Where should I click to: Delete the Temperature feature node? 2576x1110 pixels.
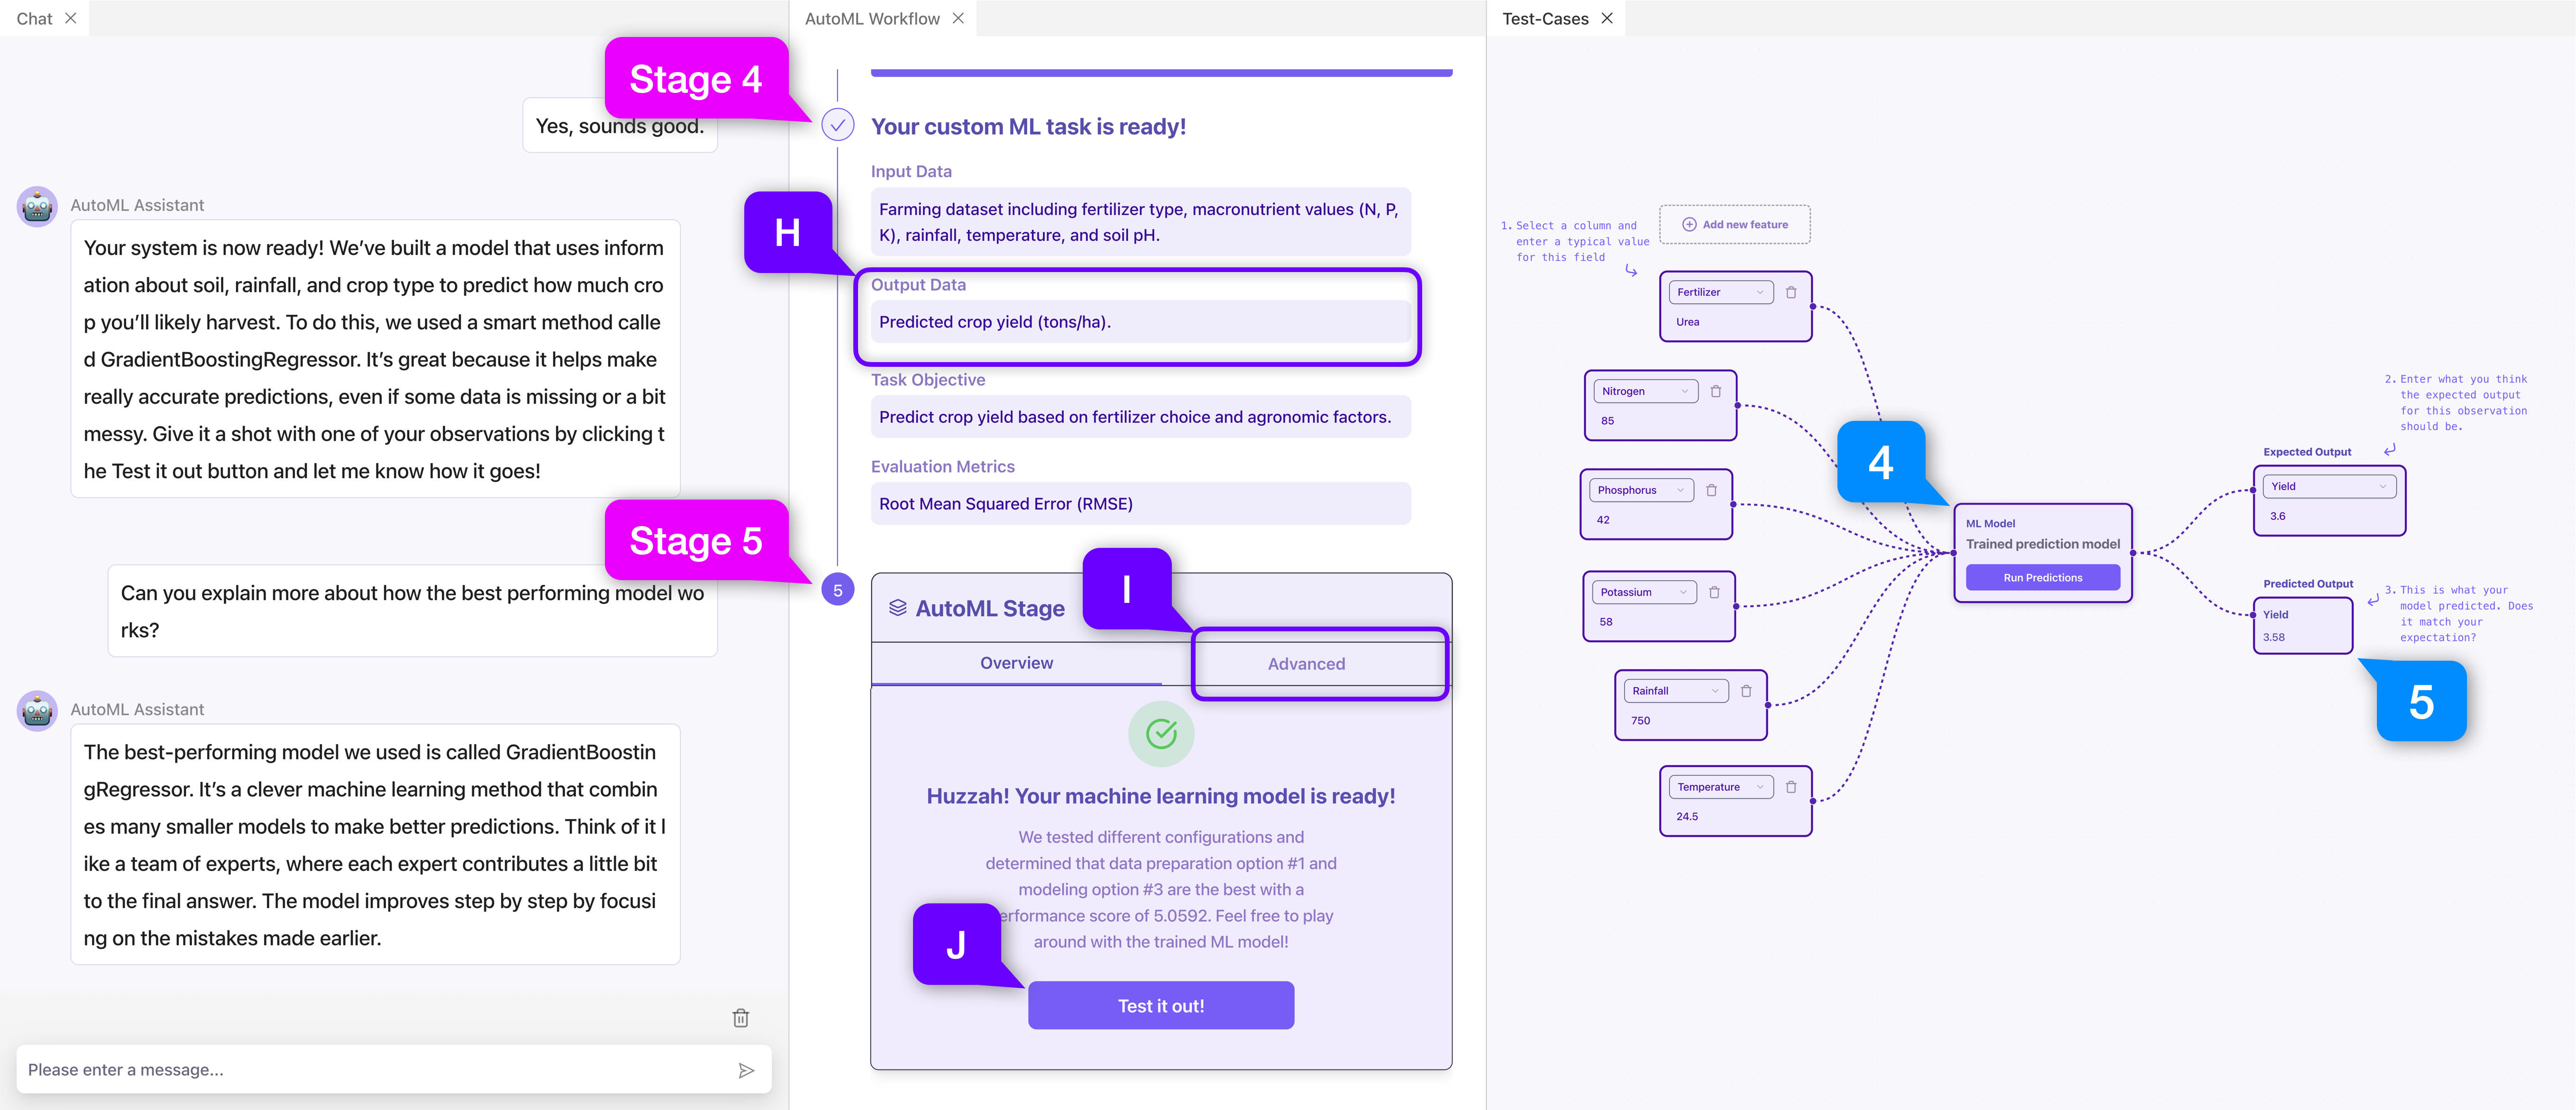1791,787
